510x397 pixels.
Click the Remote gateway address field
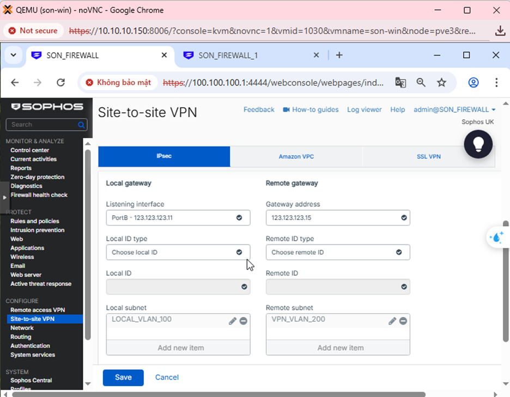(332, 218)
